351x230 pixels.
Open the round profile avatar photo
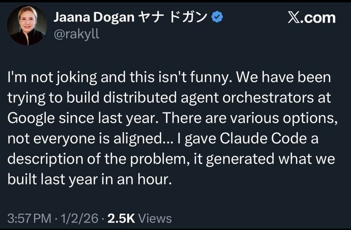[x=27, y=25]
